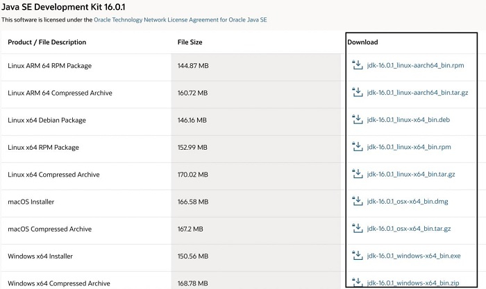Screen dimensions: 486x289
Task: Click download icon for macOS Installer dmg
Action: point(358,201)
